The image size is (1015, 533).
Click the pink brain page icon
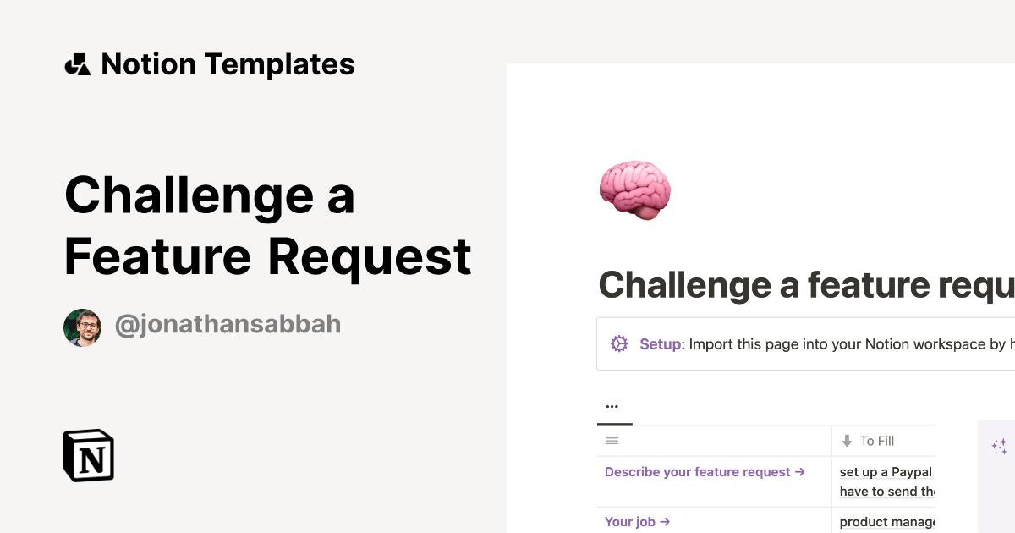tap(634, 190)
